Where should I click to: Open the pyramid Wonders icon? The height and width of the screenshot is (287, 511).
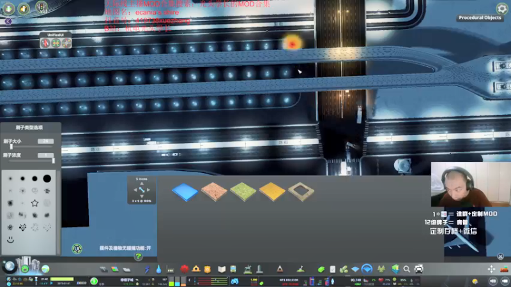coord(280,269)
